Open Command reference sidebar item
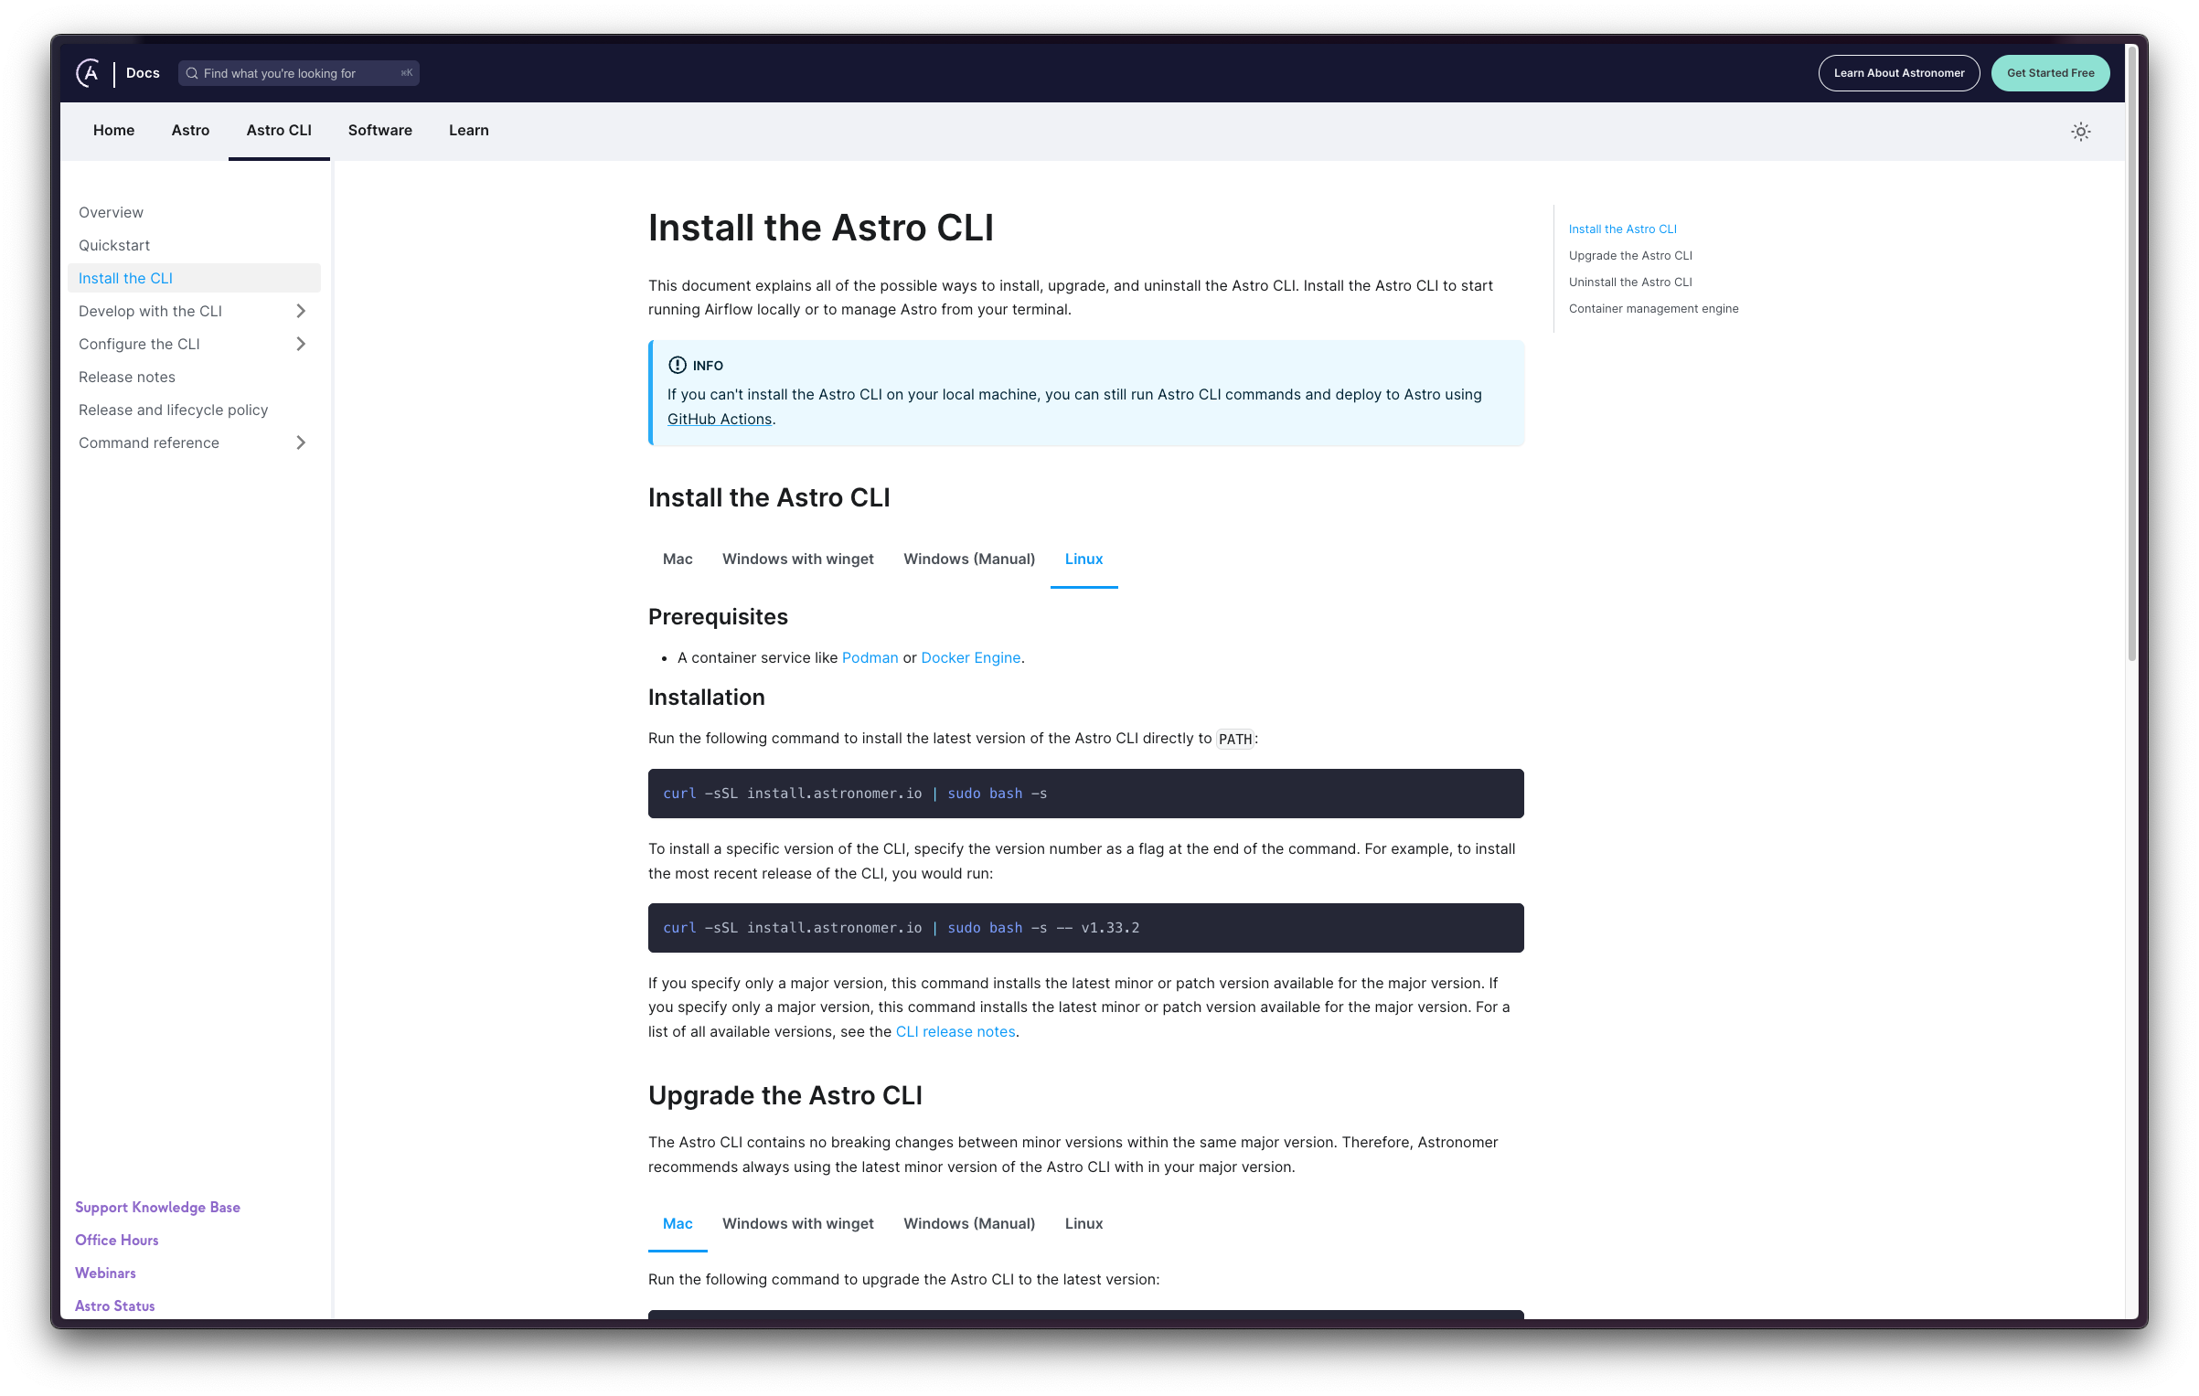 pos(149,442)
